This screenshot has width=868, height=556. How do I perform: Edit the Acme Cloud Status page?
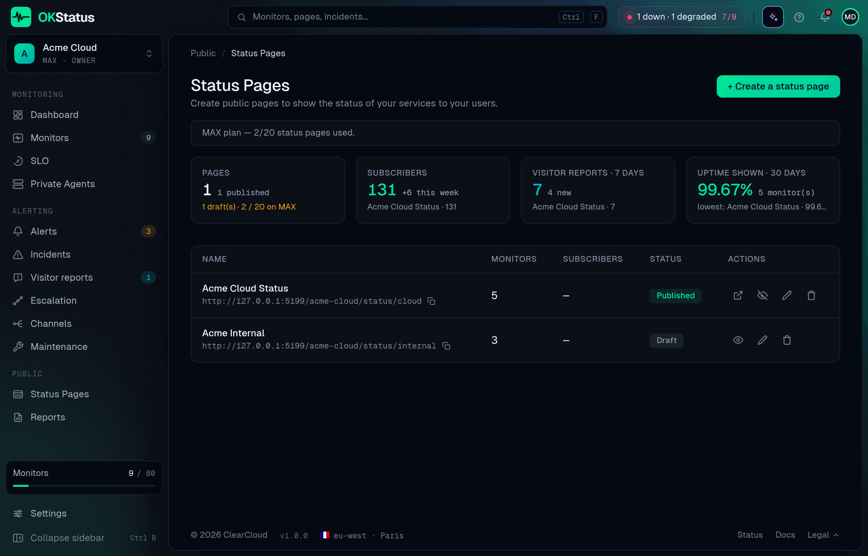pyautogui.click(x=787, y=295)
